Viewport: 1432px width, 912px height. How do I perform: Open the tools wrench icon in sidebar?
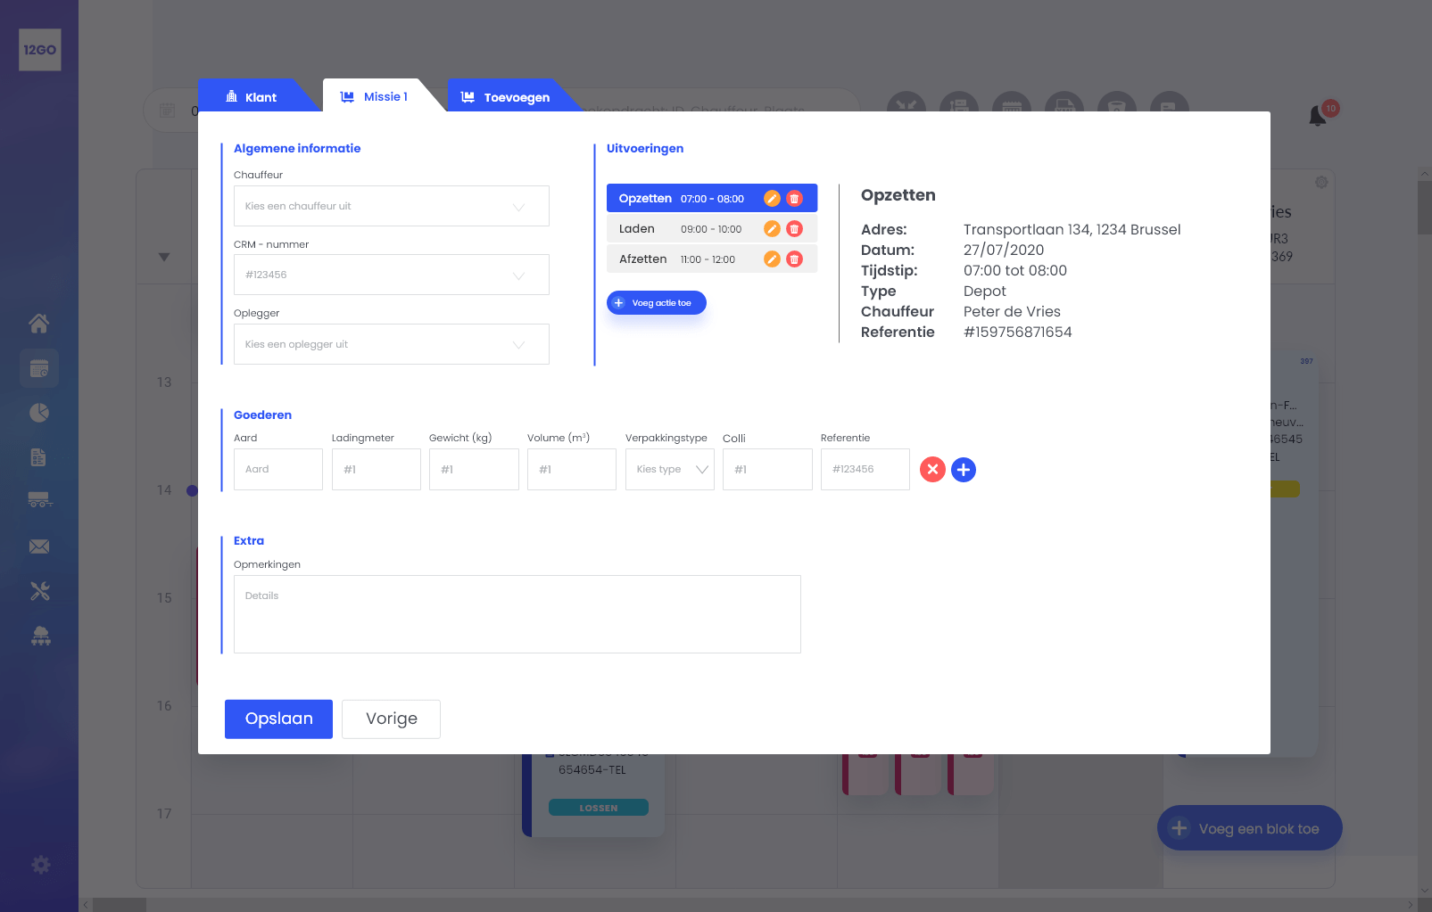point(39,591)
